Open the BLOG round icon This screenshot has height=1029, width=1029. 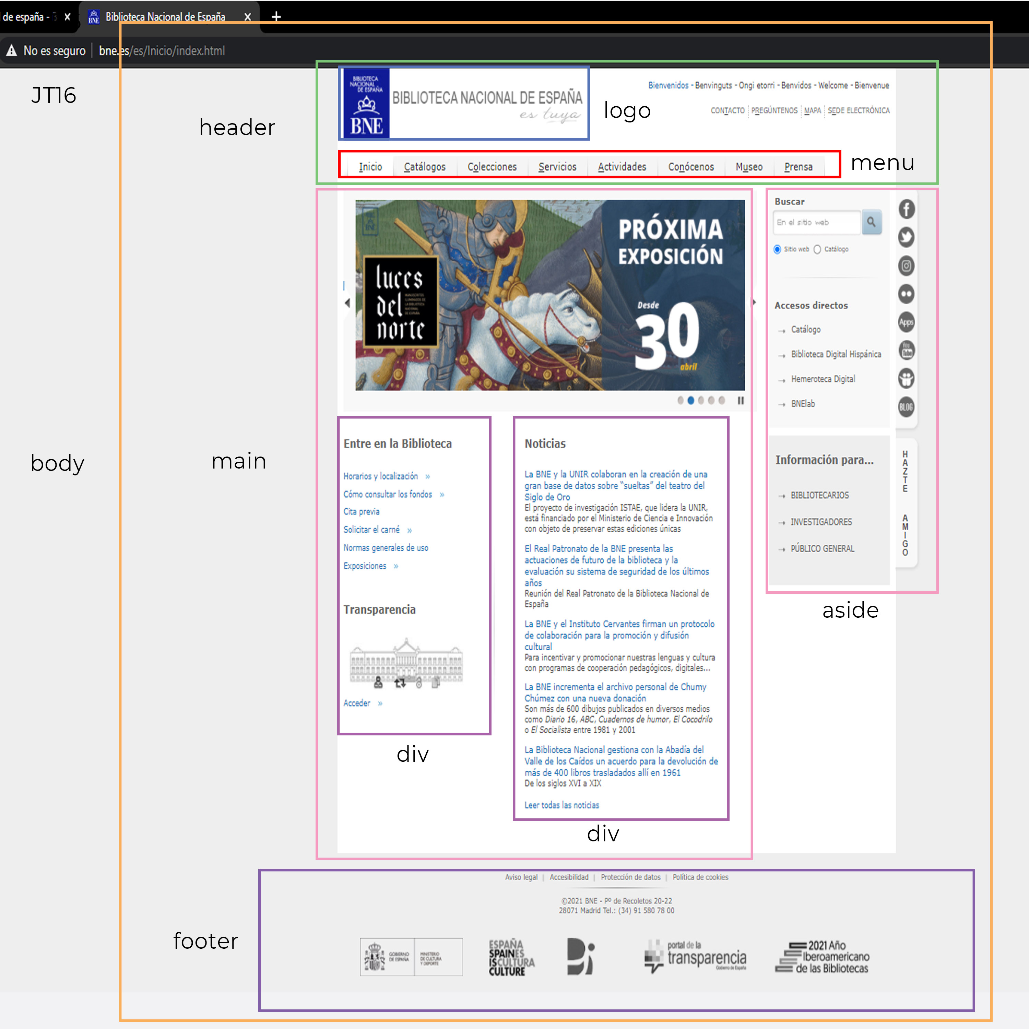tap(907, 407)
